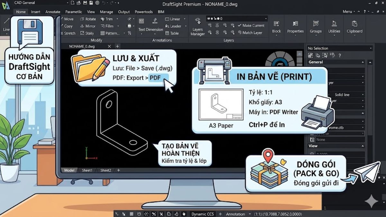Open the Block group button
Viewport: 386px width, 217px height.
(x=276, y=27)
